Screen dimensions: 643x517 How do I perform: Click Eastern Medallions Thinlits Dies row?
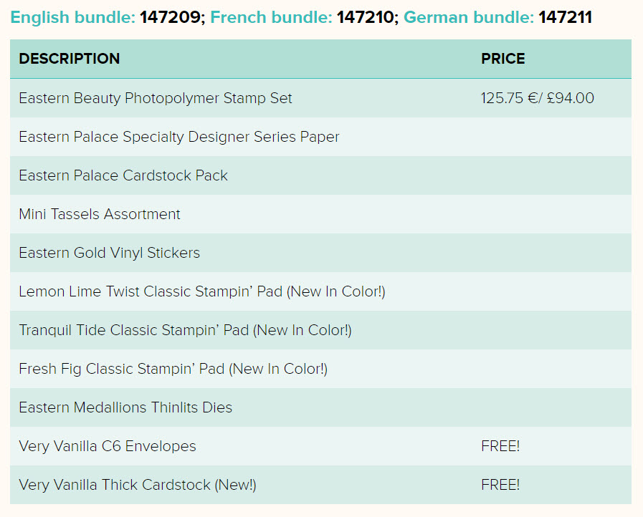320,407
